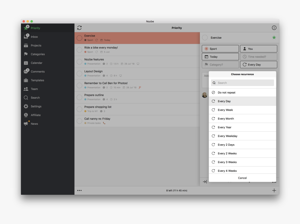Complete Call nanny re: Friday task
Screen dimensions: 300x224
click(x=80, y=121)
